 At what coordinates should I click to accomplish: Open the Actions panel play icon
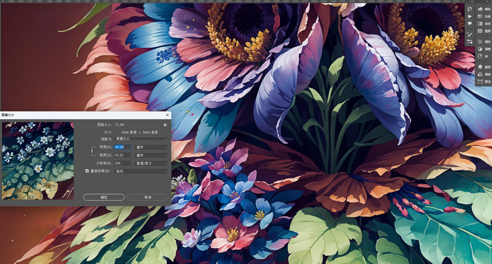(470, 16)
